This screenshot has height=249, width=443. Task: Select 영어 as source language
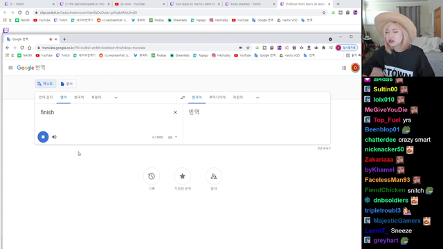pyautogui.click(x=63, y=98)
